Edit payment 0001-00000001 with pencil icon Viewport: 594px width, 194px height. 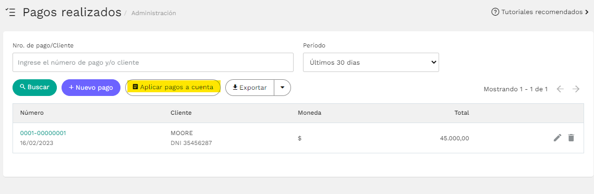557,138
